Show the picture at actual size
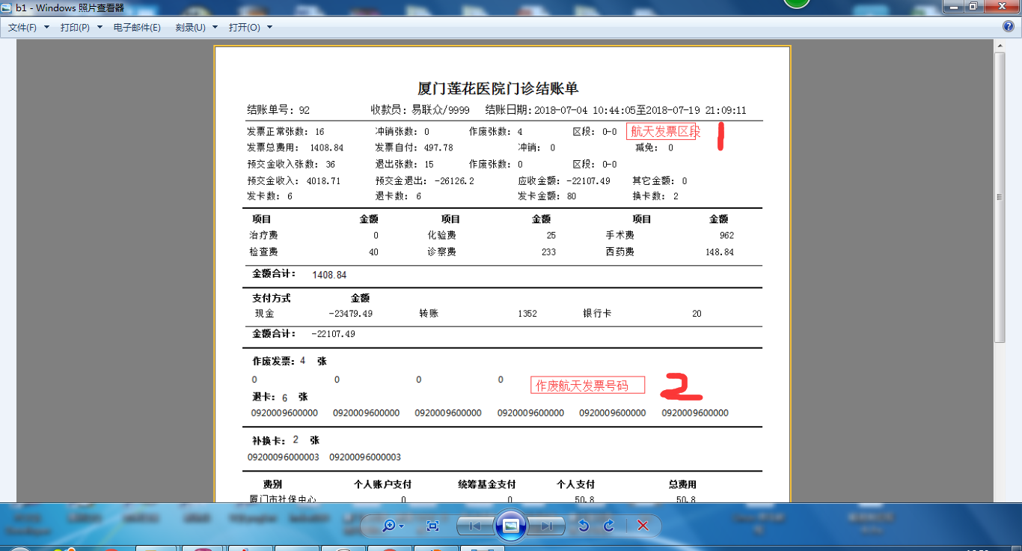 [x=432, y=526]
